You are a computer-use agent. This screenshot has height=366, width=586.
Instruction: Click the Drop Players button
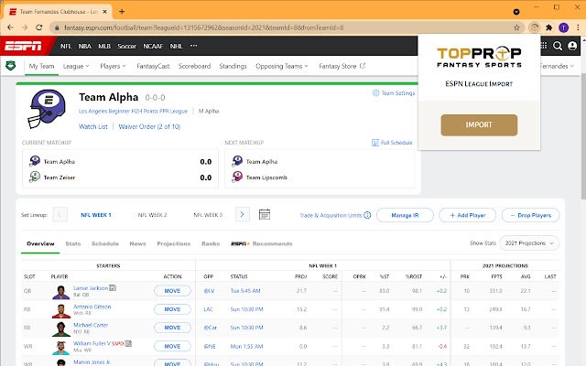click(531, 215)
